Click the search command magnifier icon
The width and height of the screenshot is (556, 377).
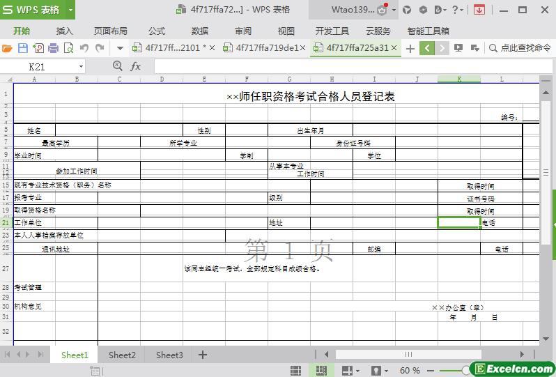tap(493, 48)
